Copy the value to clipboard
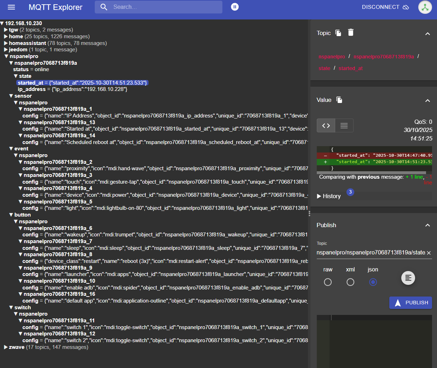This screenshot has width=437, height=368. pos(339,100)
